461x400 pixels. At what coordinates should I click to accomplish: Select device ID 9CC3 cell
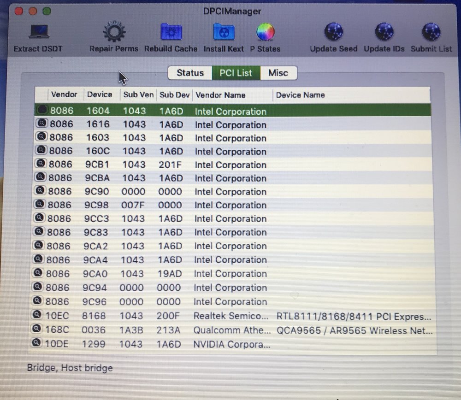coord(96,218)
